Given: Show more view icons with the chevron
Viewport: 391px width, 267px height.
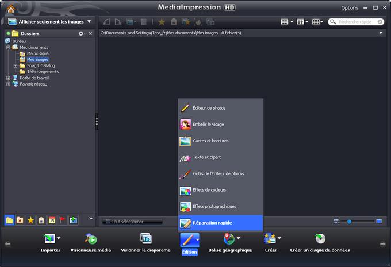Looking at the screenshot, I should pyautogui.click(x=91, y=218).
